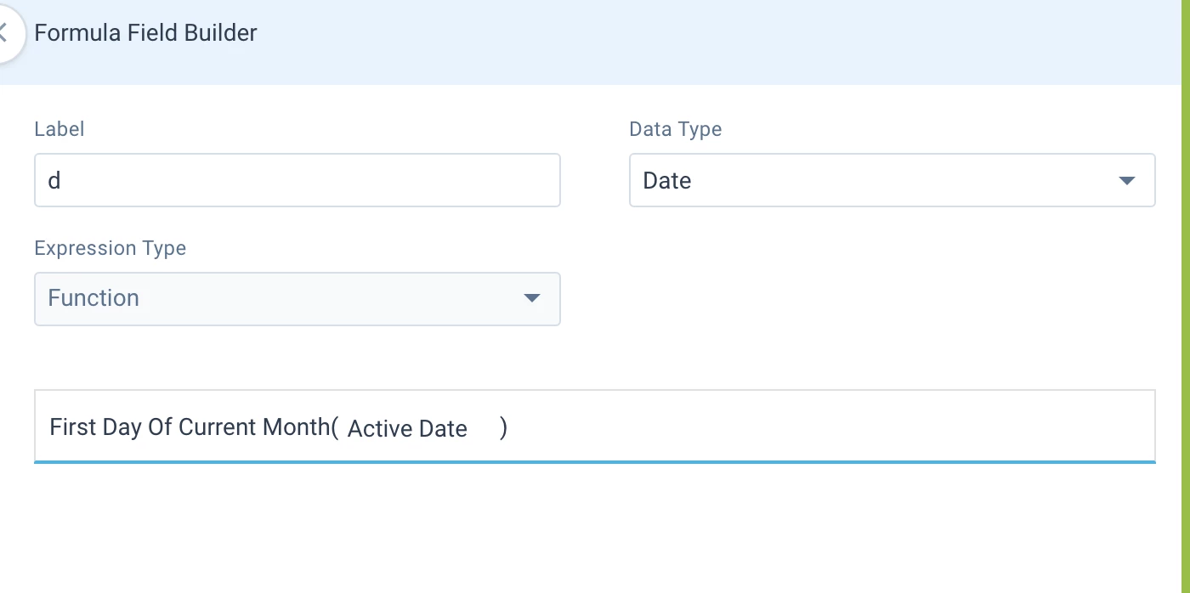Click the selected Date value text
This screenshot has width=1190, height=593.
[666, 180]
